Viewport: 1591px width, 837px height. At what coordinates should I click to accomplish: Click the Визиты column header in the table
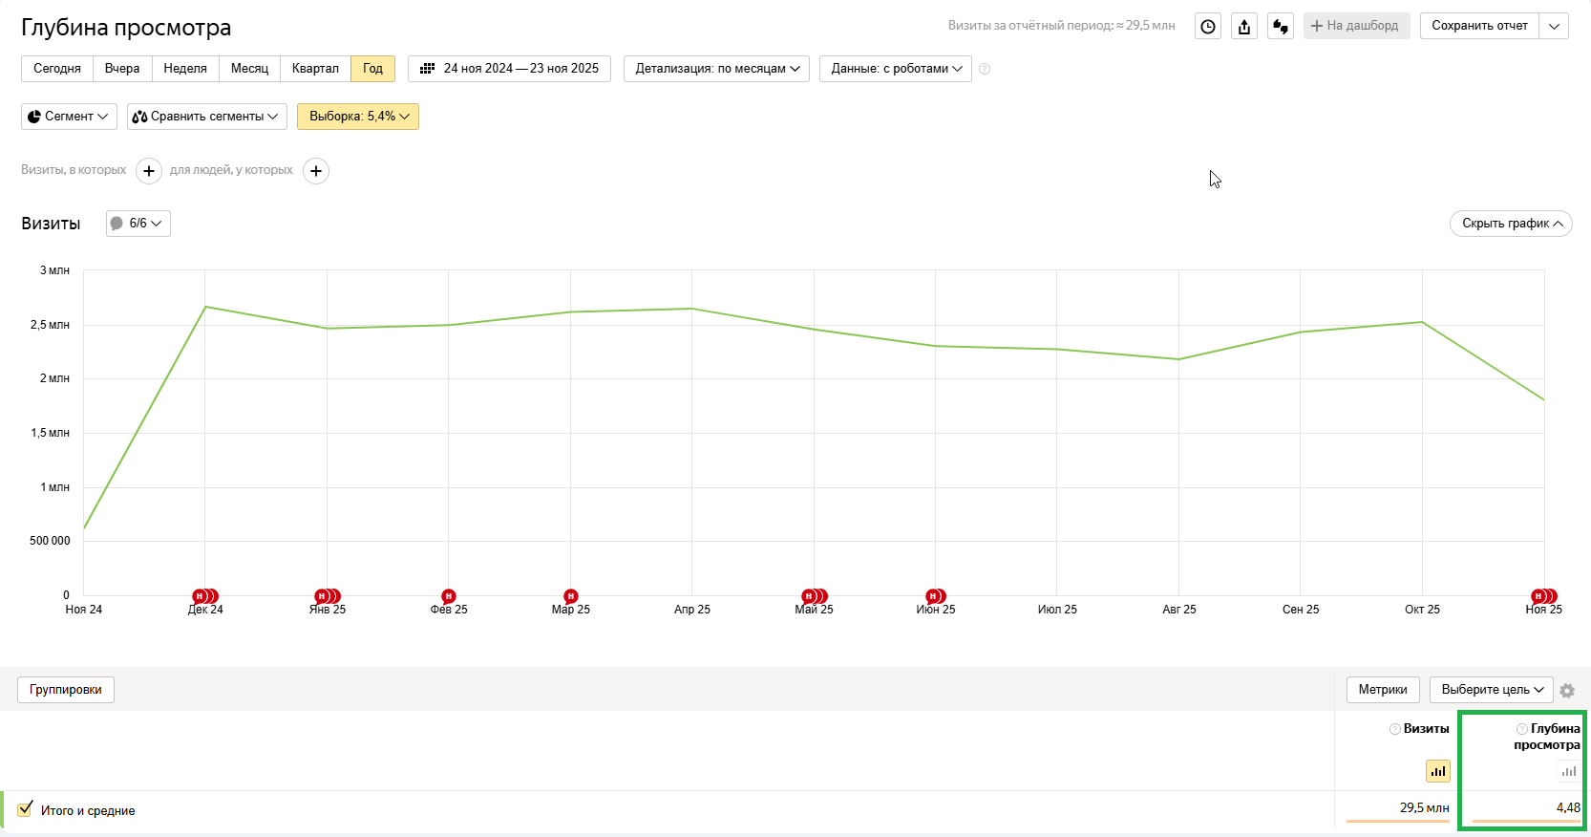[x=1426, y=729]
